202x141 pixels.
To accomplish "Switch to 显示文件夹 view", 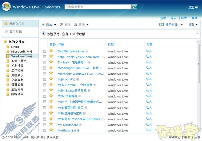I will (x=20, y=24).
